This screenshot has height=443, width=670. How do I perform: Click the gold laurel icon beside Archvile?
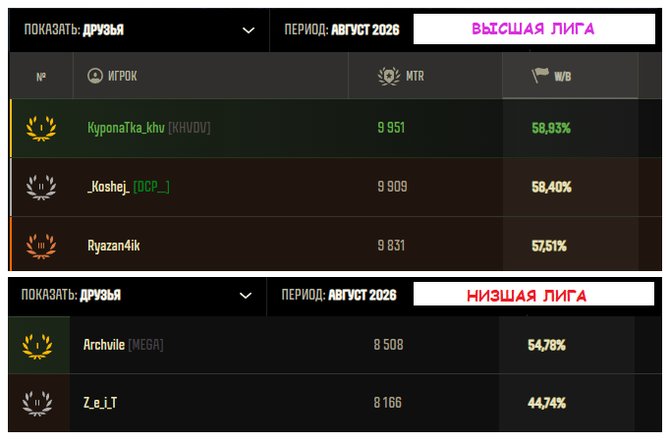pos(37,346)
